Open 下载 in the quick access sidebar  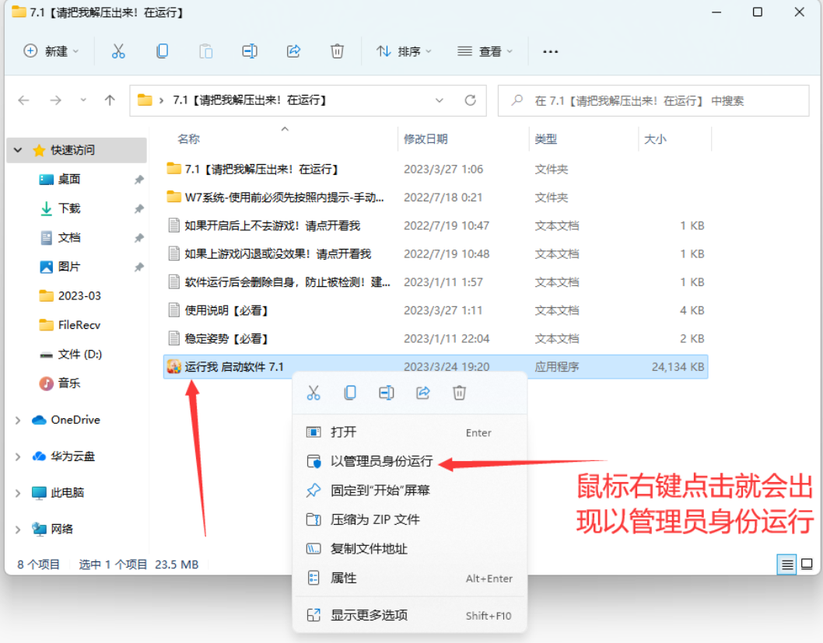[69, 208]
